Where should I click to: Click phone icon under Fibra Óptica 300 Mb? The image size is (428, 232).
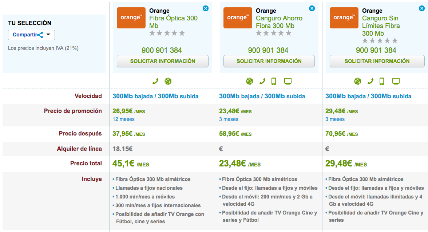(155, 81)
